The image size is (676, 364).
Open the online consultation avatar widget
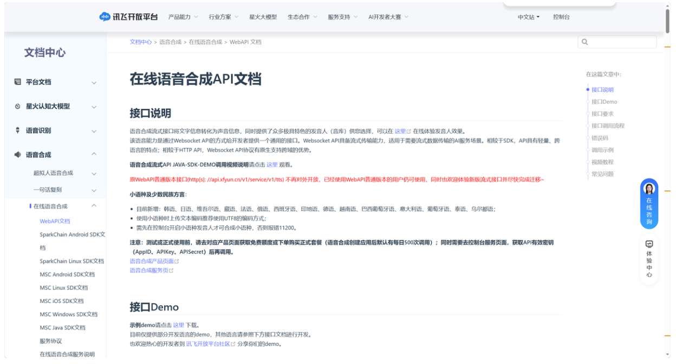click(649, 188)
